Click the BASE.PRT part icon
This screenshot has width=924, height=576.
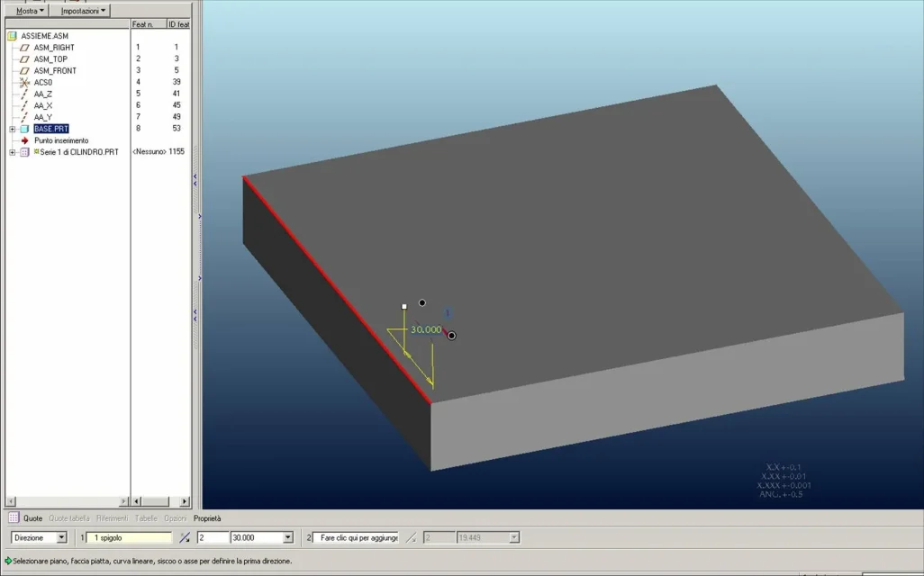24,129
